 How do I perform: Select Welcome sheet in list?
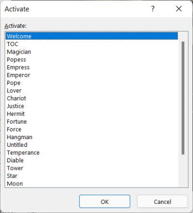pos(92,36)
